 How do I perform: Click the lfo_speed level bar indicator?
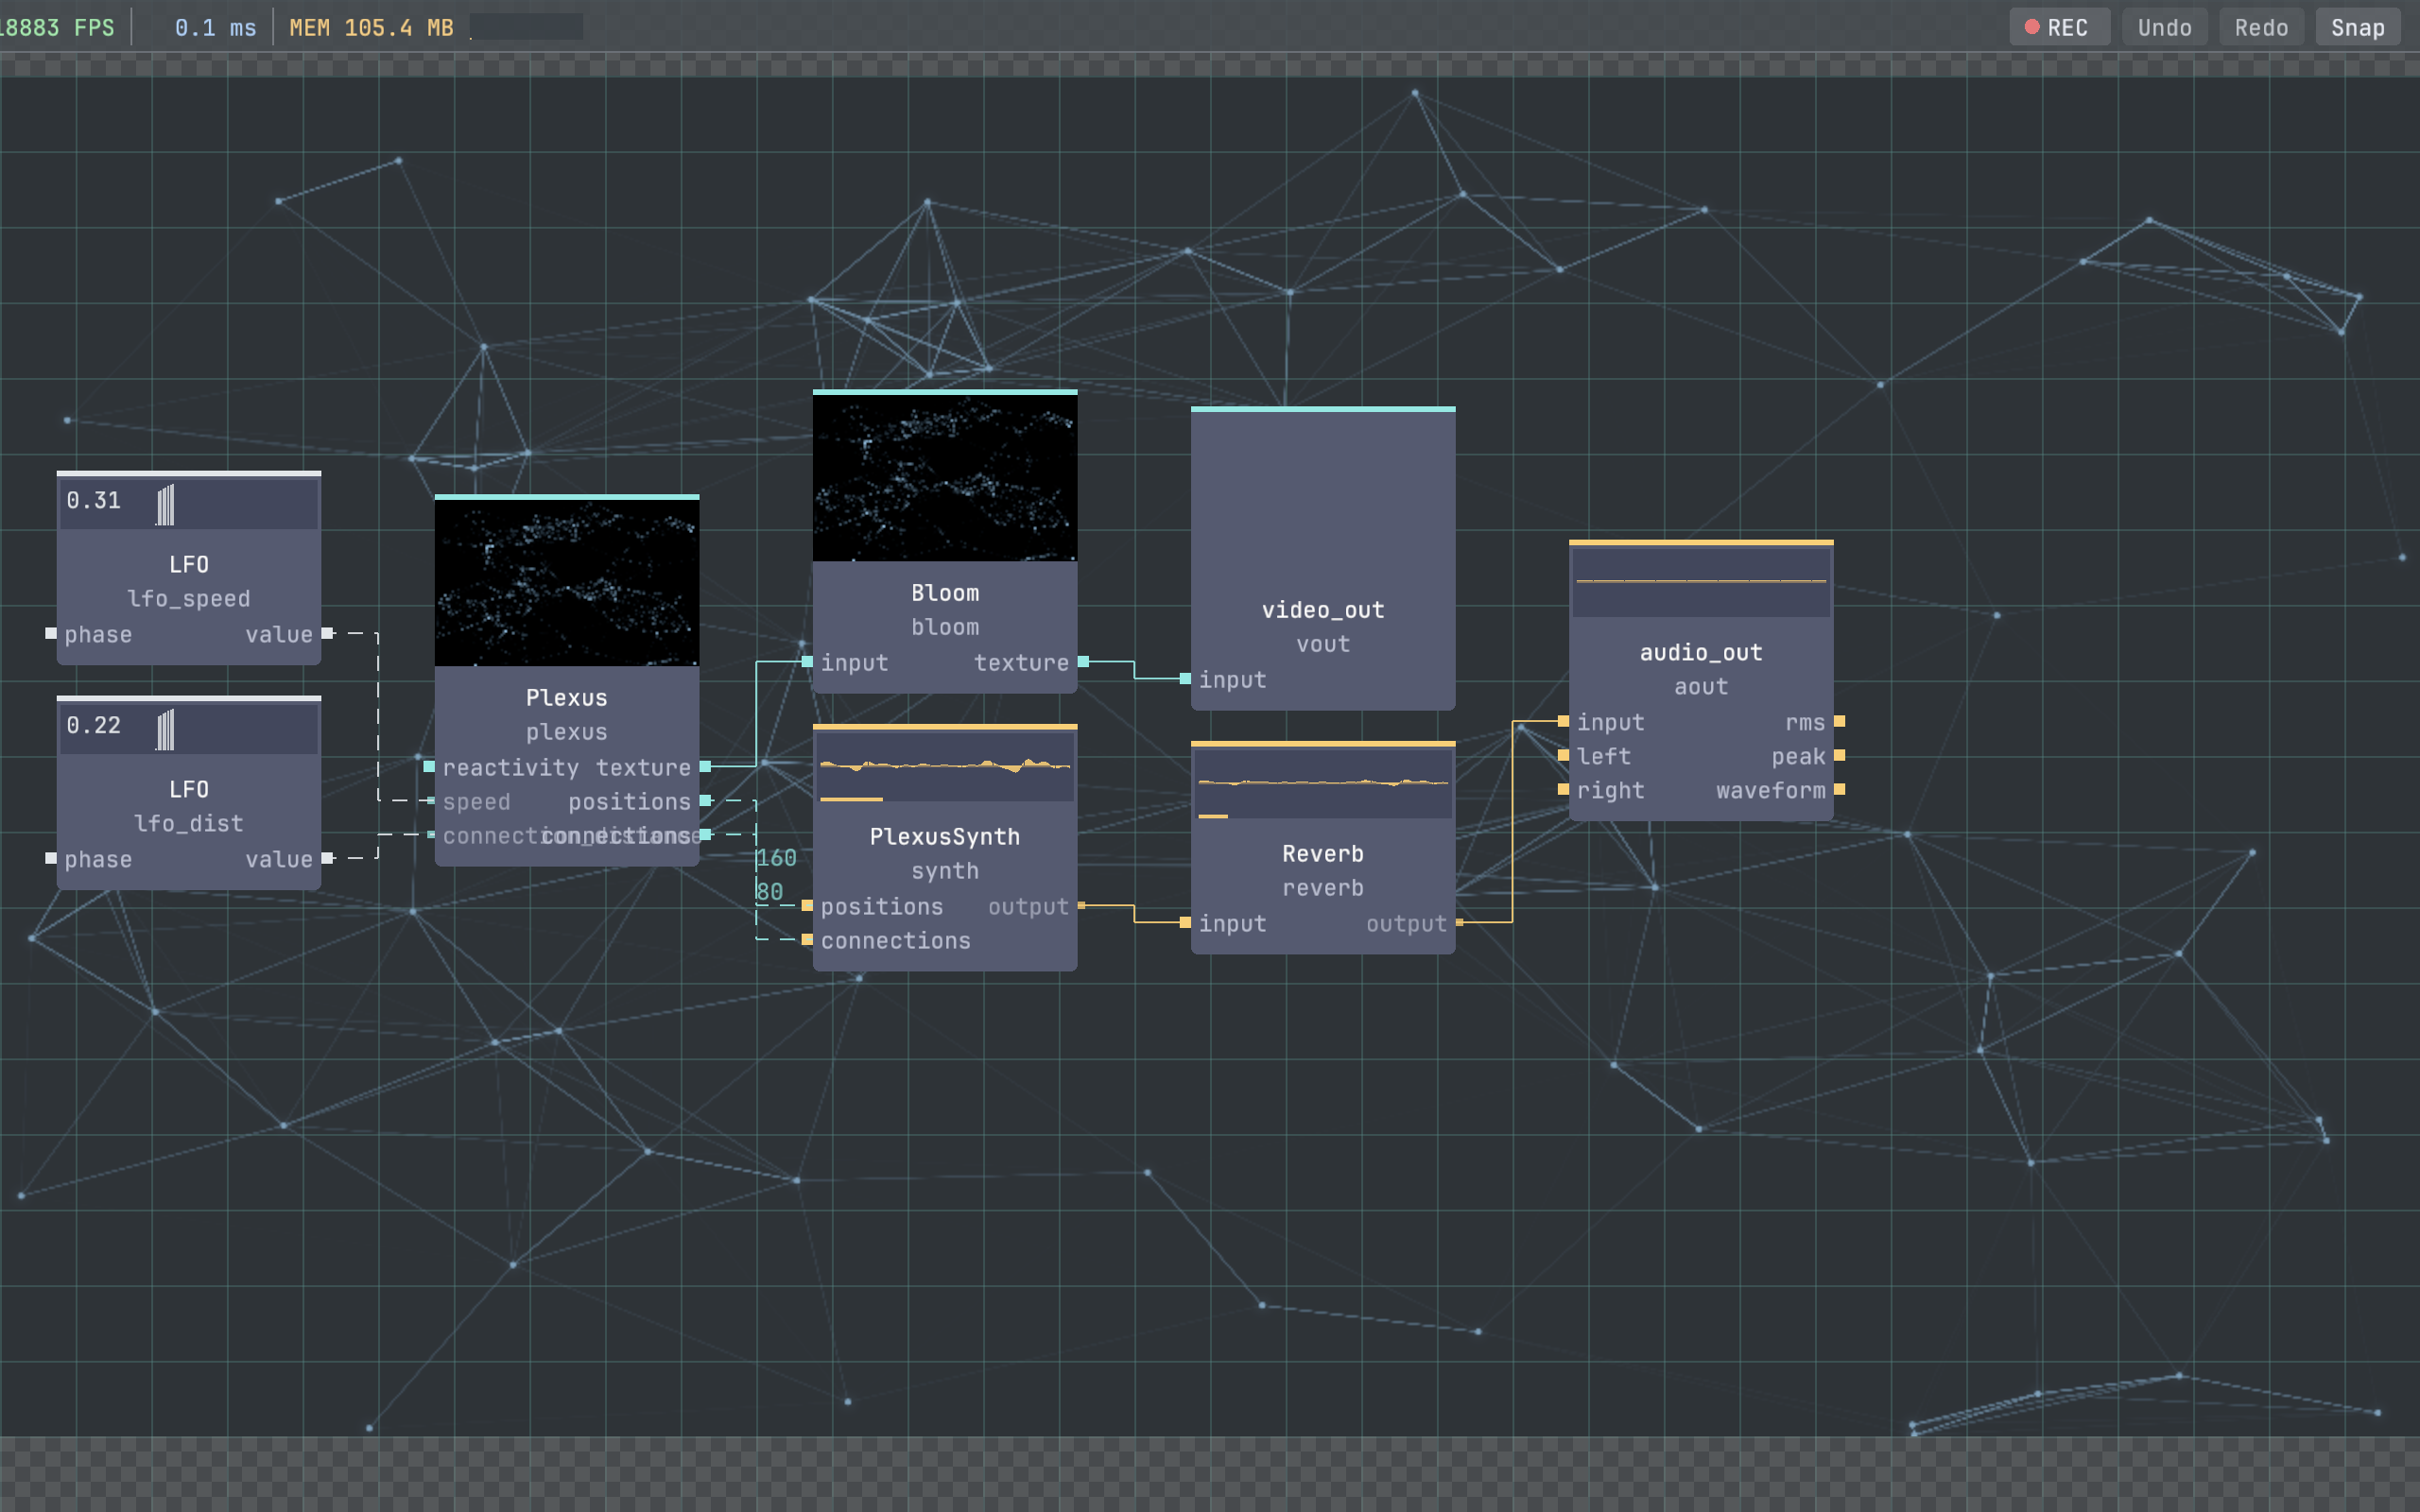[x=165, y=504]
